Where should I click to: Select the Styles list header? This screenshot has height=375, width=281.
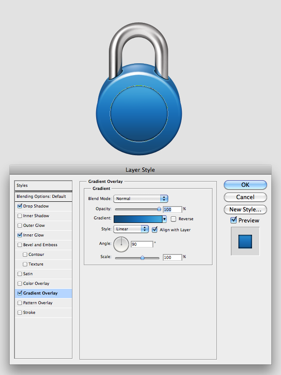[43, 186]
